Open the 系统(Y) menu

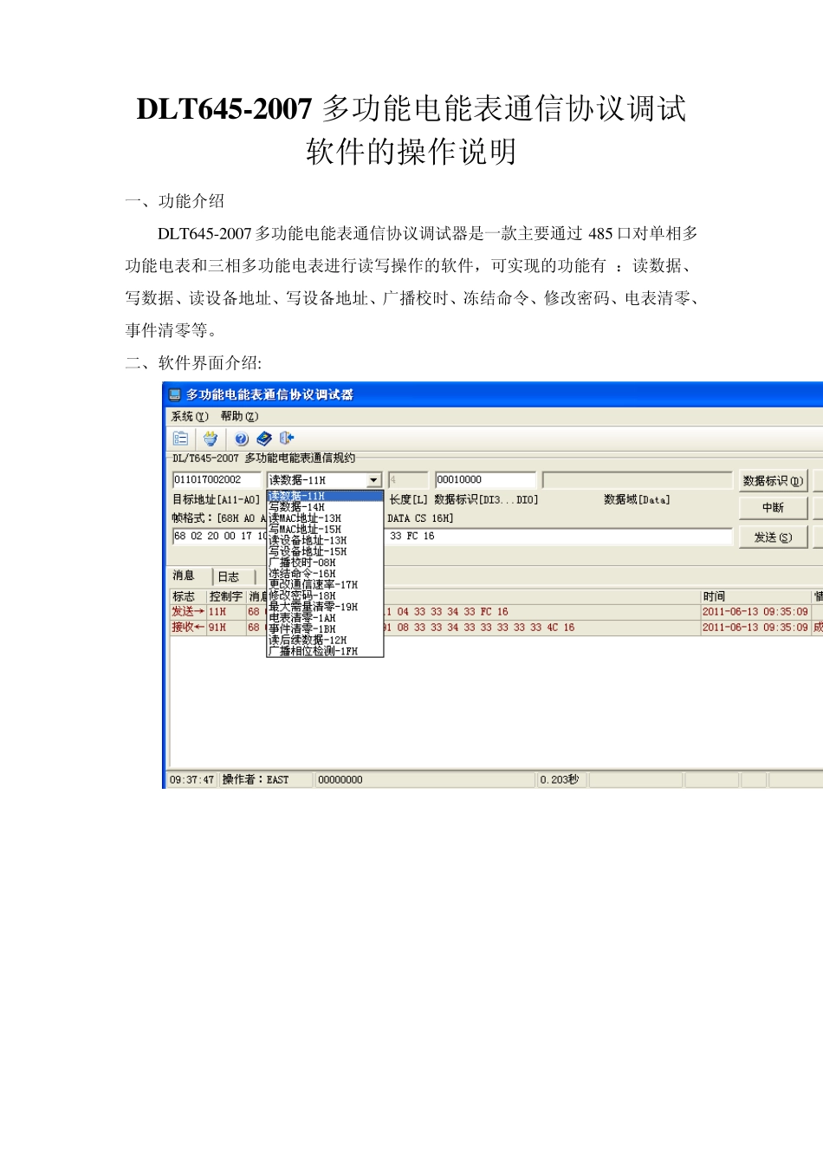click(190, 416)
